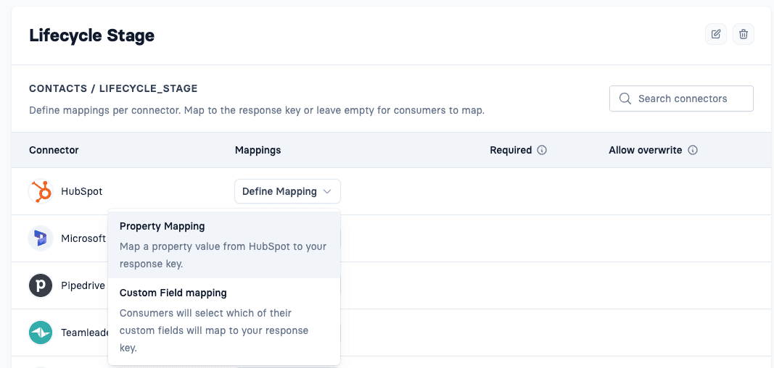Choose the Custom Field mapping option
Screen dimensions: 774x368
point(224,320)
